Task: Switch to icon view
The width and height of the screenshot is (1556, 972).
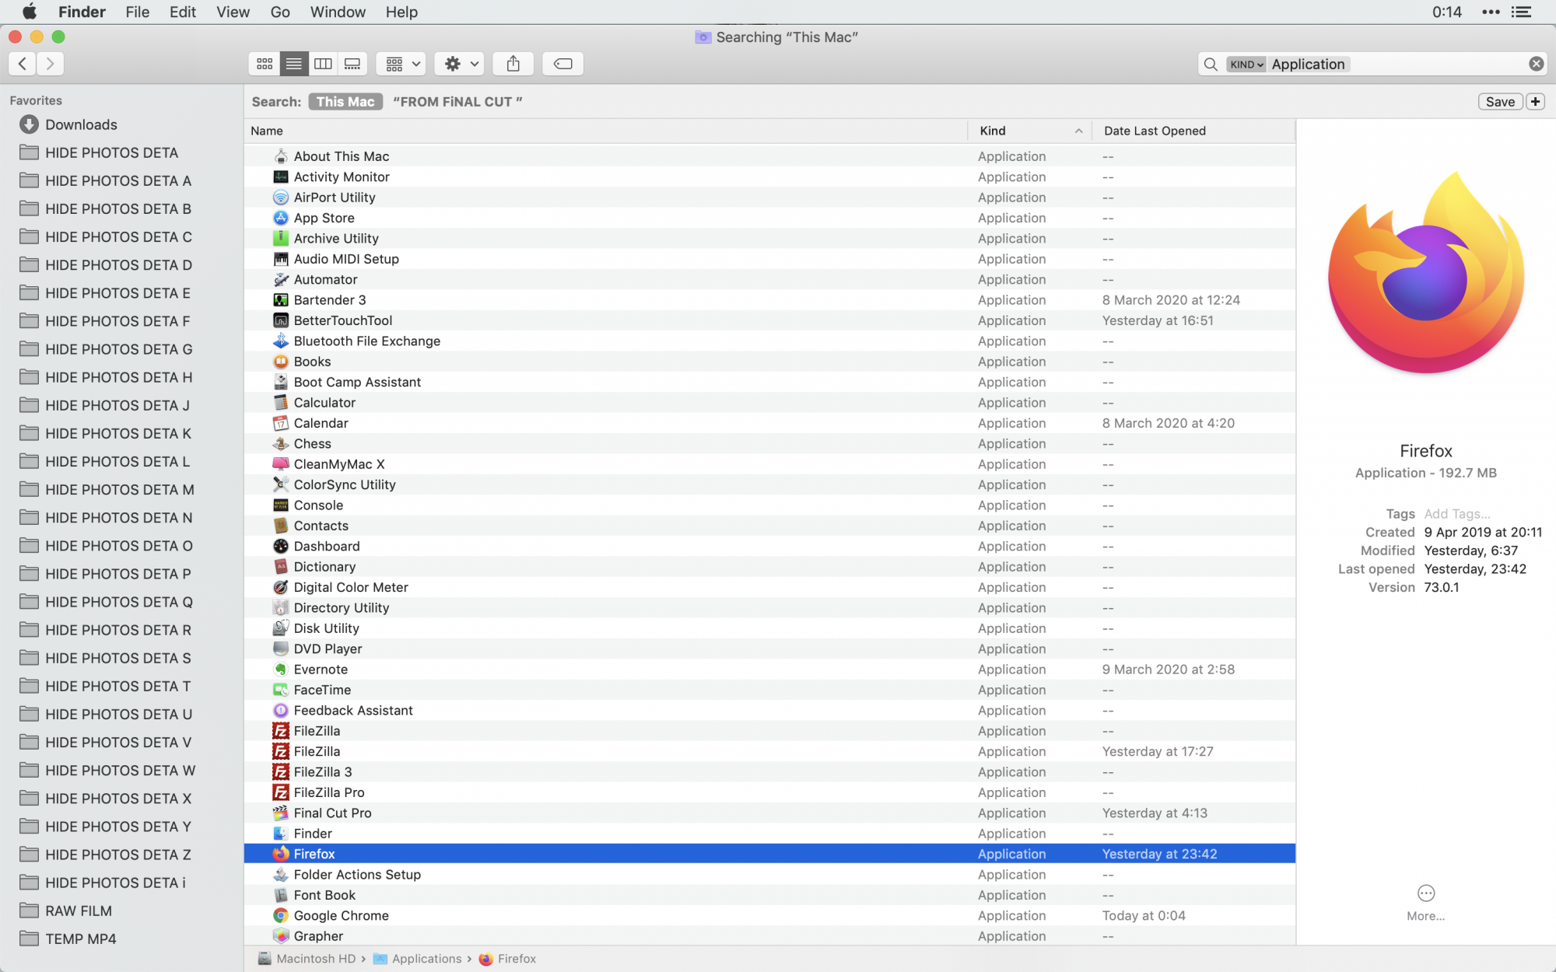Action: 265,64
